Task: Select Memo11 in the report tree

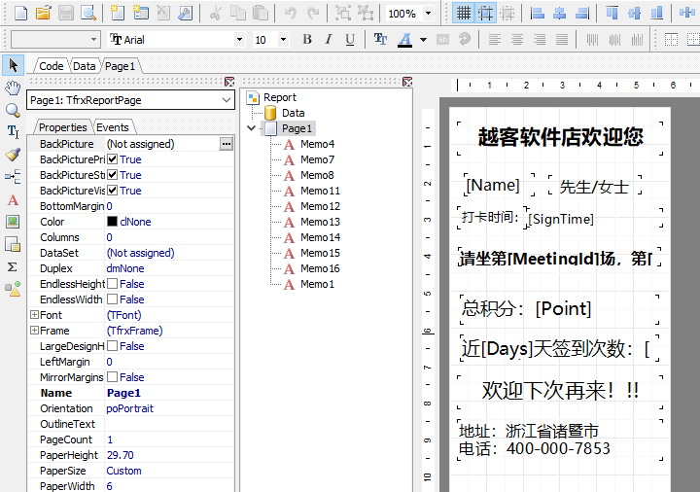Action: [320, 191]
